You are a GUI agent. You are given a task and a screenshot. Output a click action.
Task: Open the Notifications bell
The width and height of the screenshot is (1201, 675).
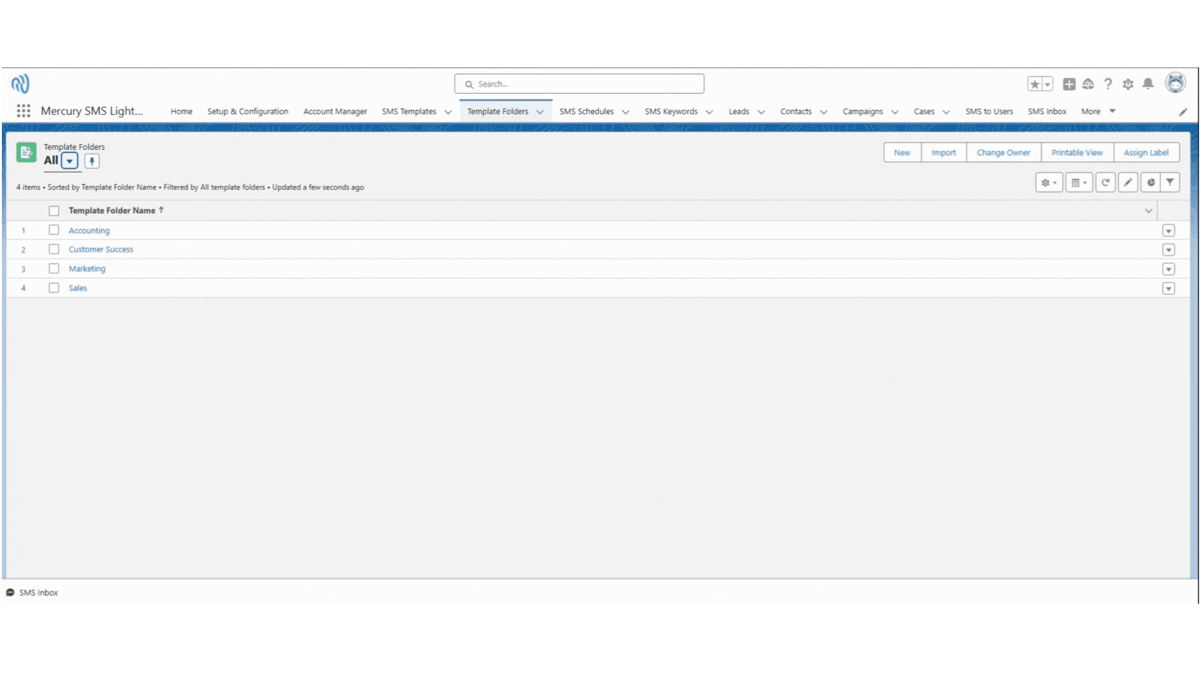(1148, 84)
